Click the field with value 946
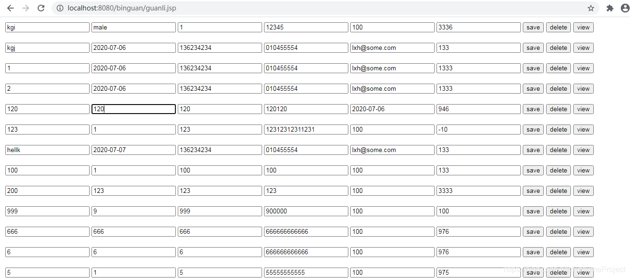The height and width of the screenshot is (278, 630). (x=478, y=109)
